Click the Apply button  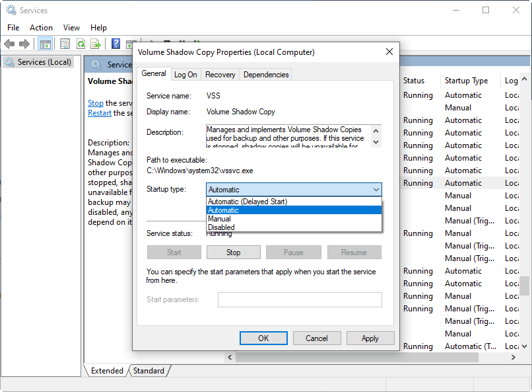pyautogui.click(x=370, y=338)
